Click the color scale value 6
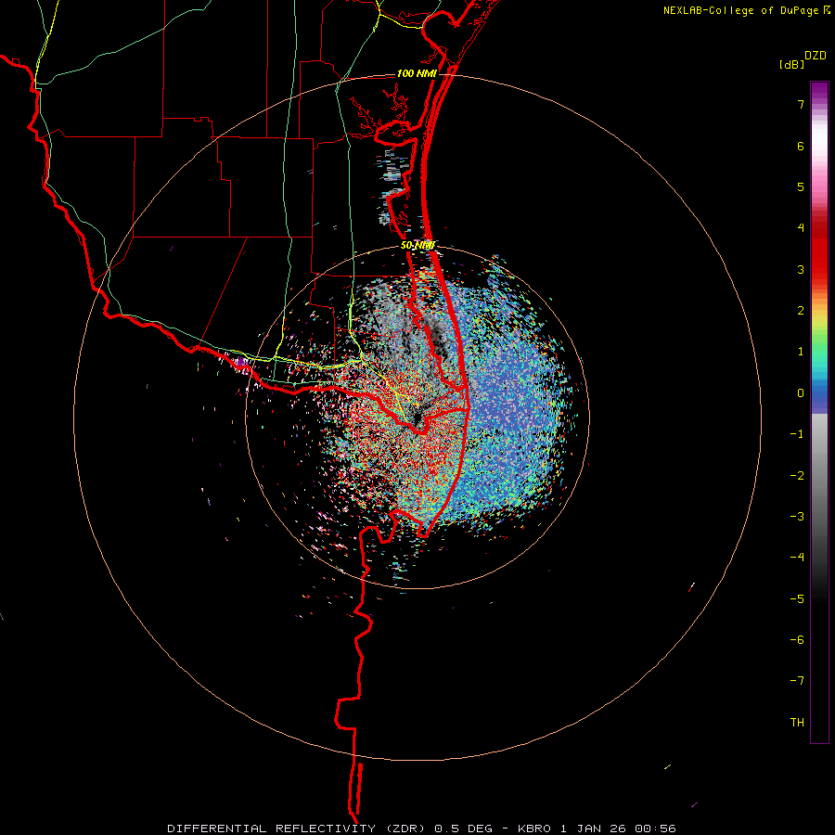Image resolution: width=835 pixels, height=835 pixels. pyautogui.click(x=801, y=146)
